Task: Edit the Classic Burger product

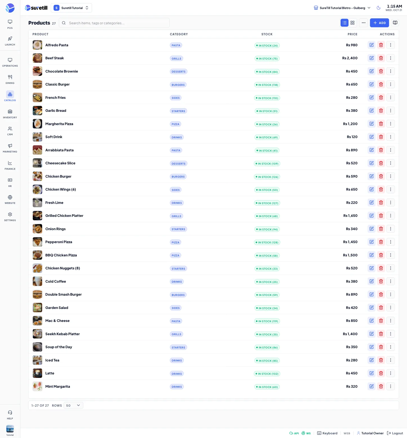Action: (371, 84)
